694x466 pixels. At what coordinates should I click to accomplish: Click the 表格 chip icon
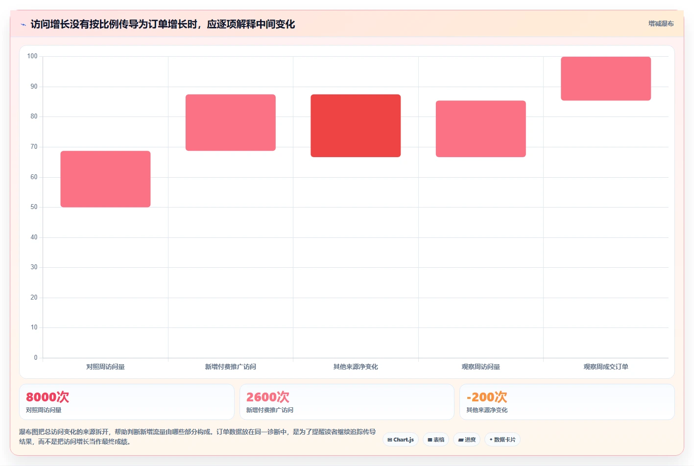coord(430,440)
